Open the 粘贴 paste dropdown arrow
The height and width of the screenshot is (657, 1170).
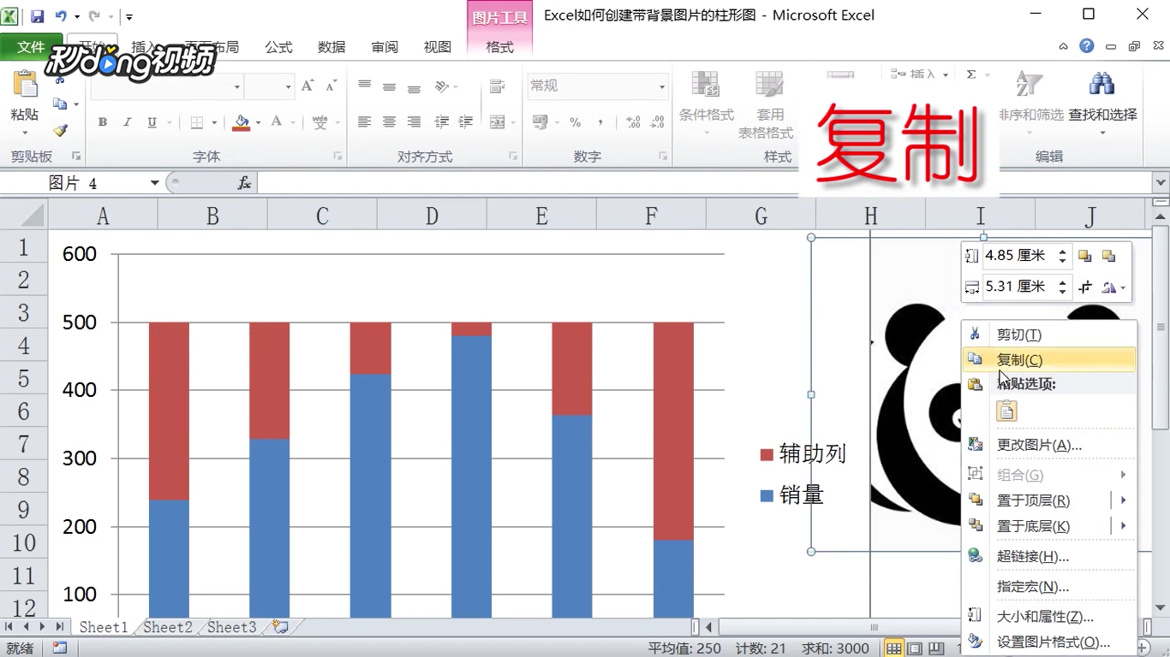25,132
